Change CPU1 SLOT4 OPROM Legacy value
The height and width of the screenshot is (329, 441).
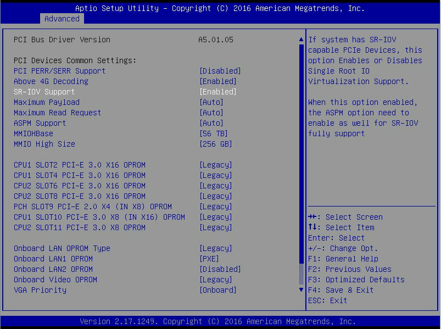pyautogui.click(x=216, y=175)
